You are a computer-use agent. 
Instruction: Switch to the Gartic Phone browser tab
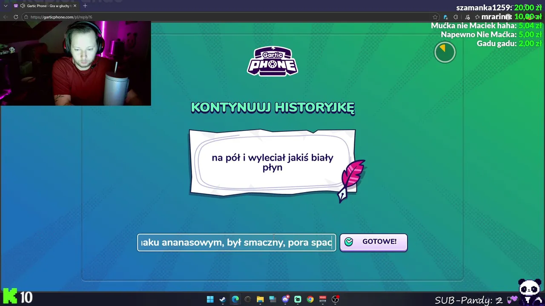45,6
